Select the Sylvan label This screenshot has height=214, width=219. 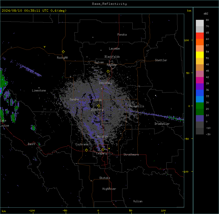pyautogui.click(x=99, y=62)
